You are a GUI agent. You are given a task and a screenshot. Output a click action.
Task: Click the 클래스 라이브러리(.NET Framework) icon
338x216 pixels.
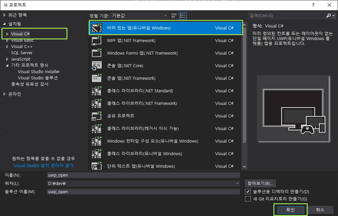(97, 103)
